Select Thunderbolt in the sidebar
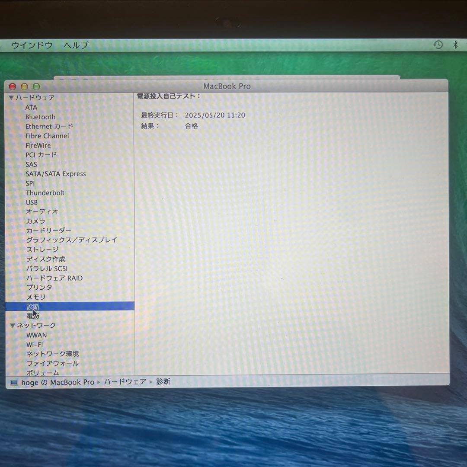 (x=45, y=193)
